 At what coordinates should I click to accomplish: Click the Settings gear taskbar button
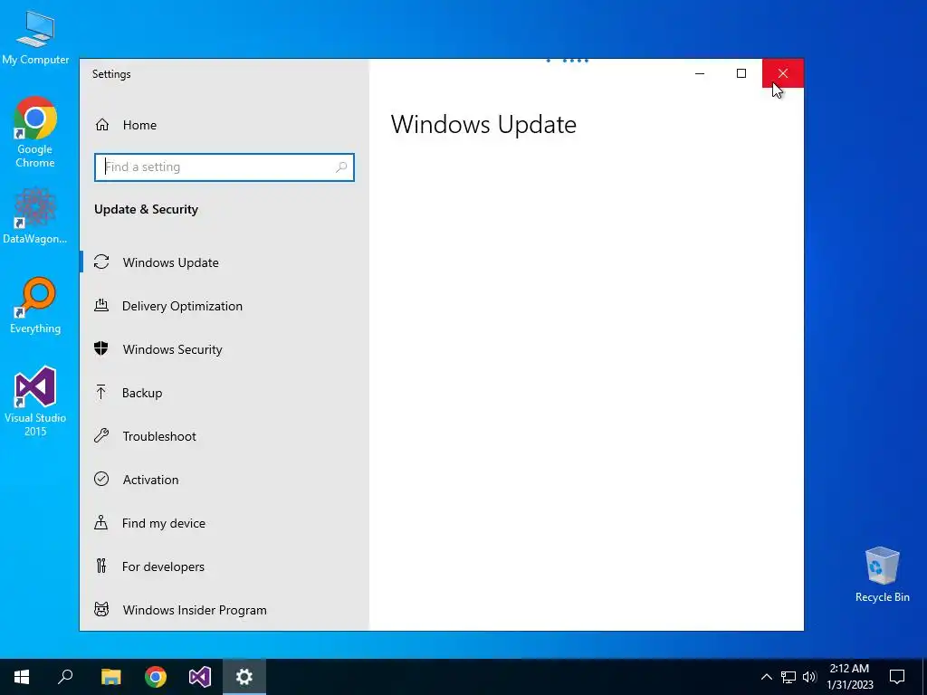(x=244, y=677)
